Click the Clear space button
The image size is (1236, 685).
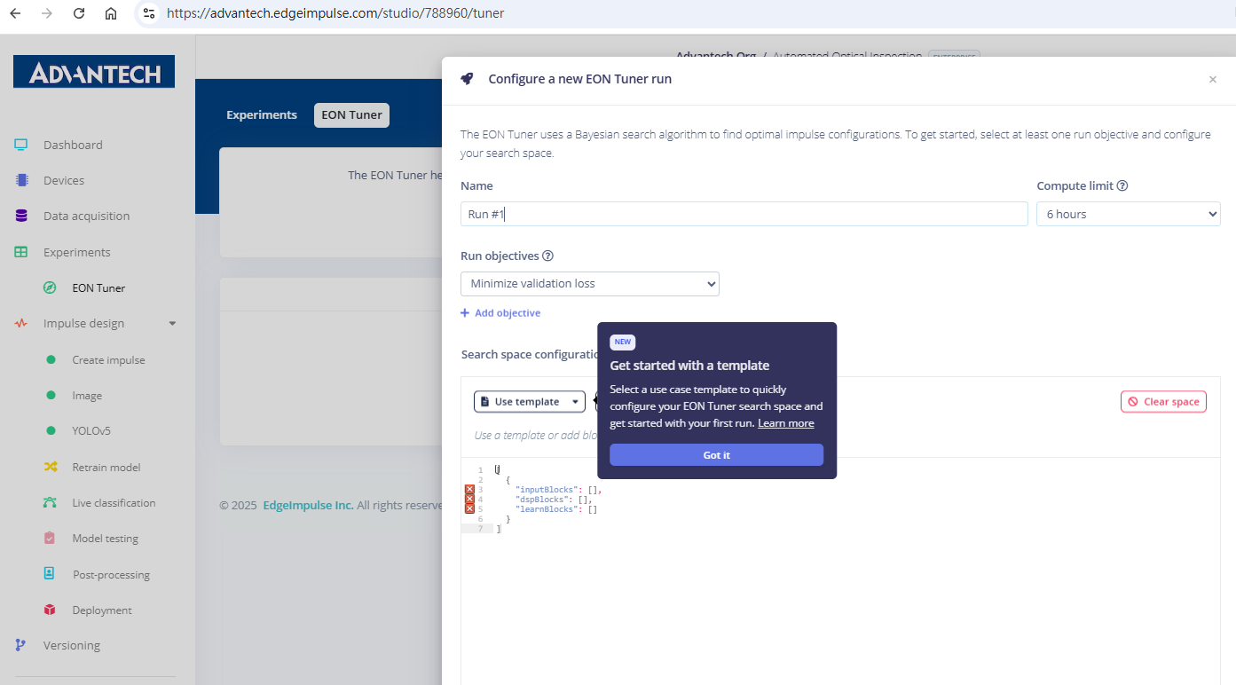[1163, 402]
